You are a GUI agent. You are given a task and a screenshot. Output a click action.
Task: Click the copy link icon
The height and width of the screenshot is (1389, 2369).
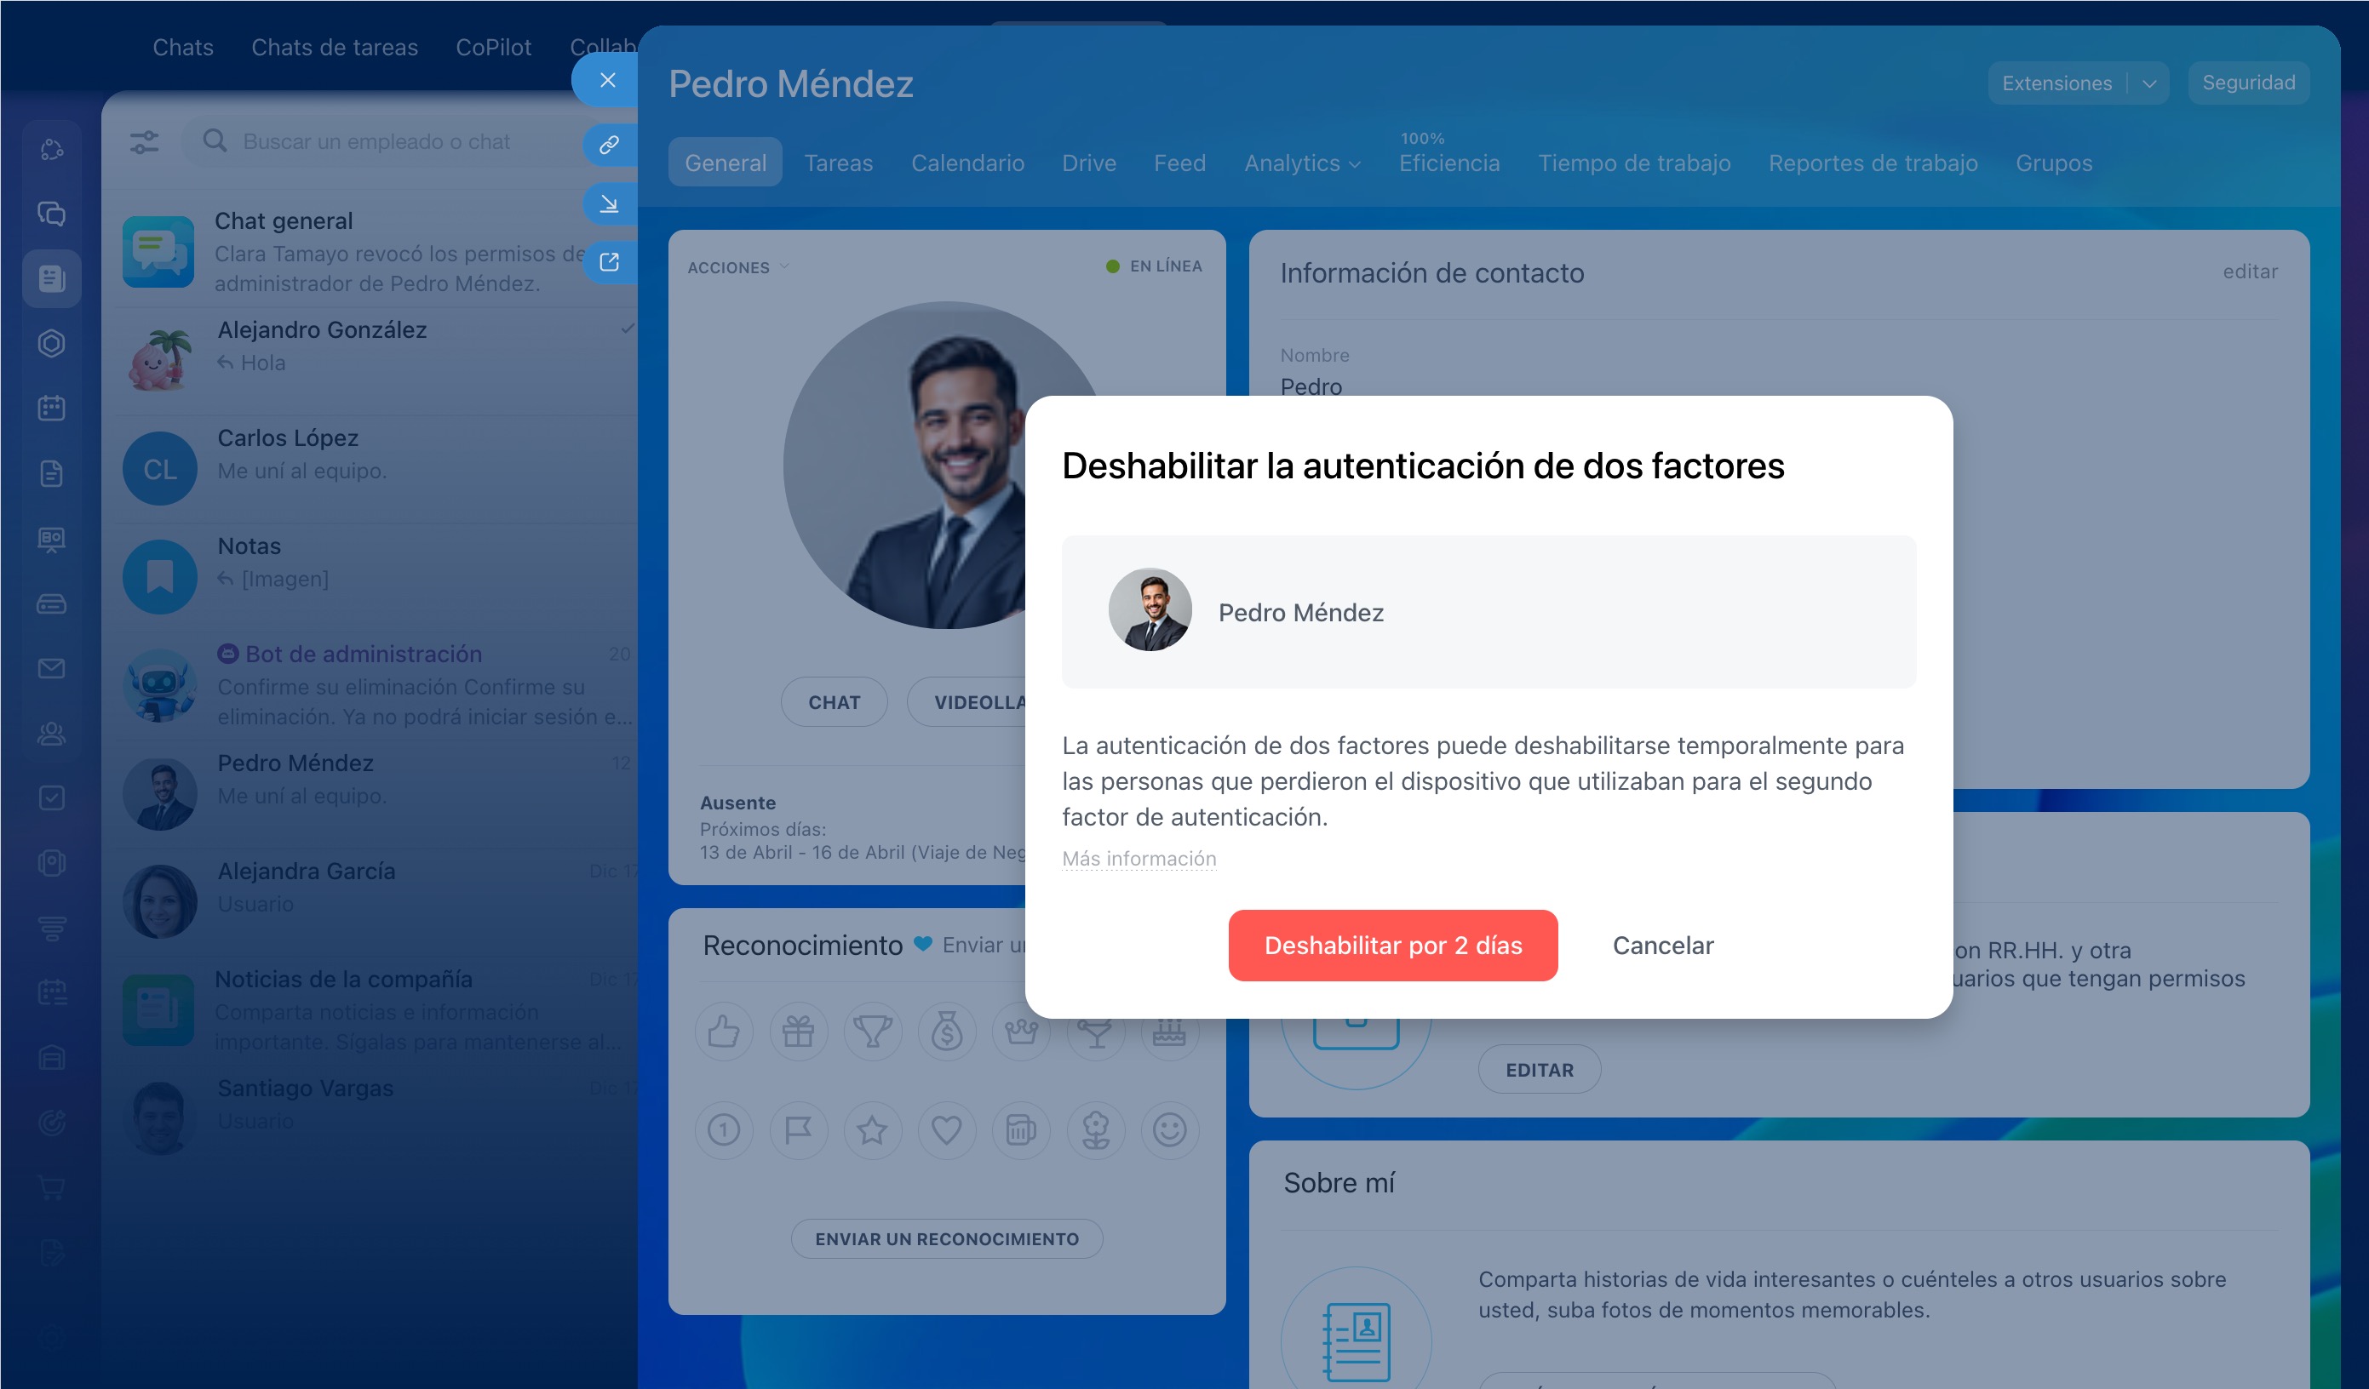click(609, 145)
